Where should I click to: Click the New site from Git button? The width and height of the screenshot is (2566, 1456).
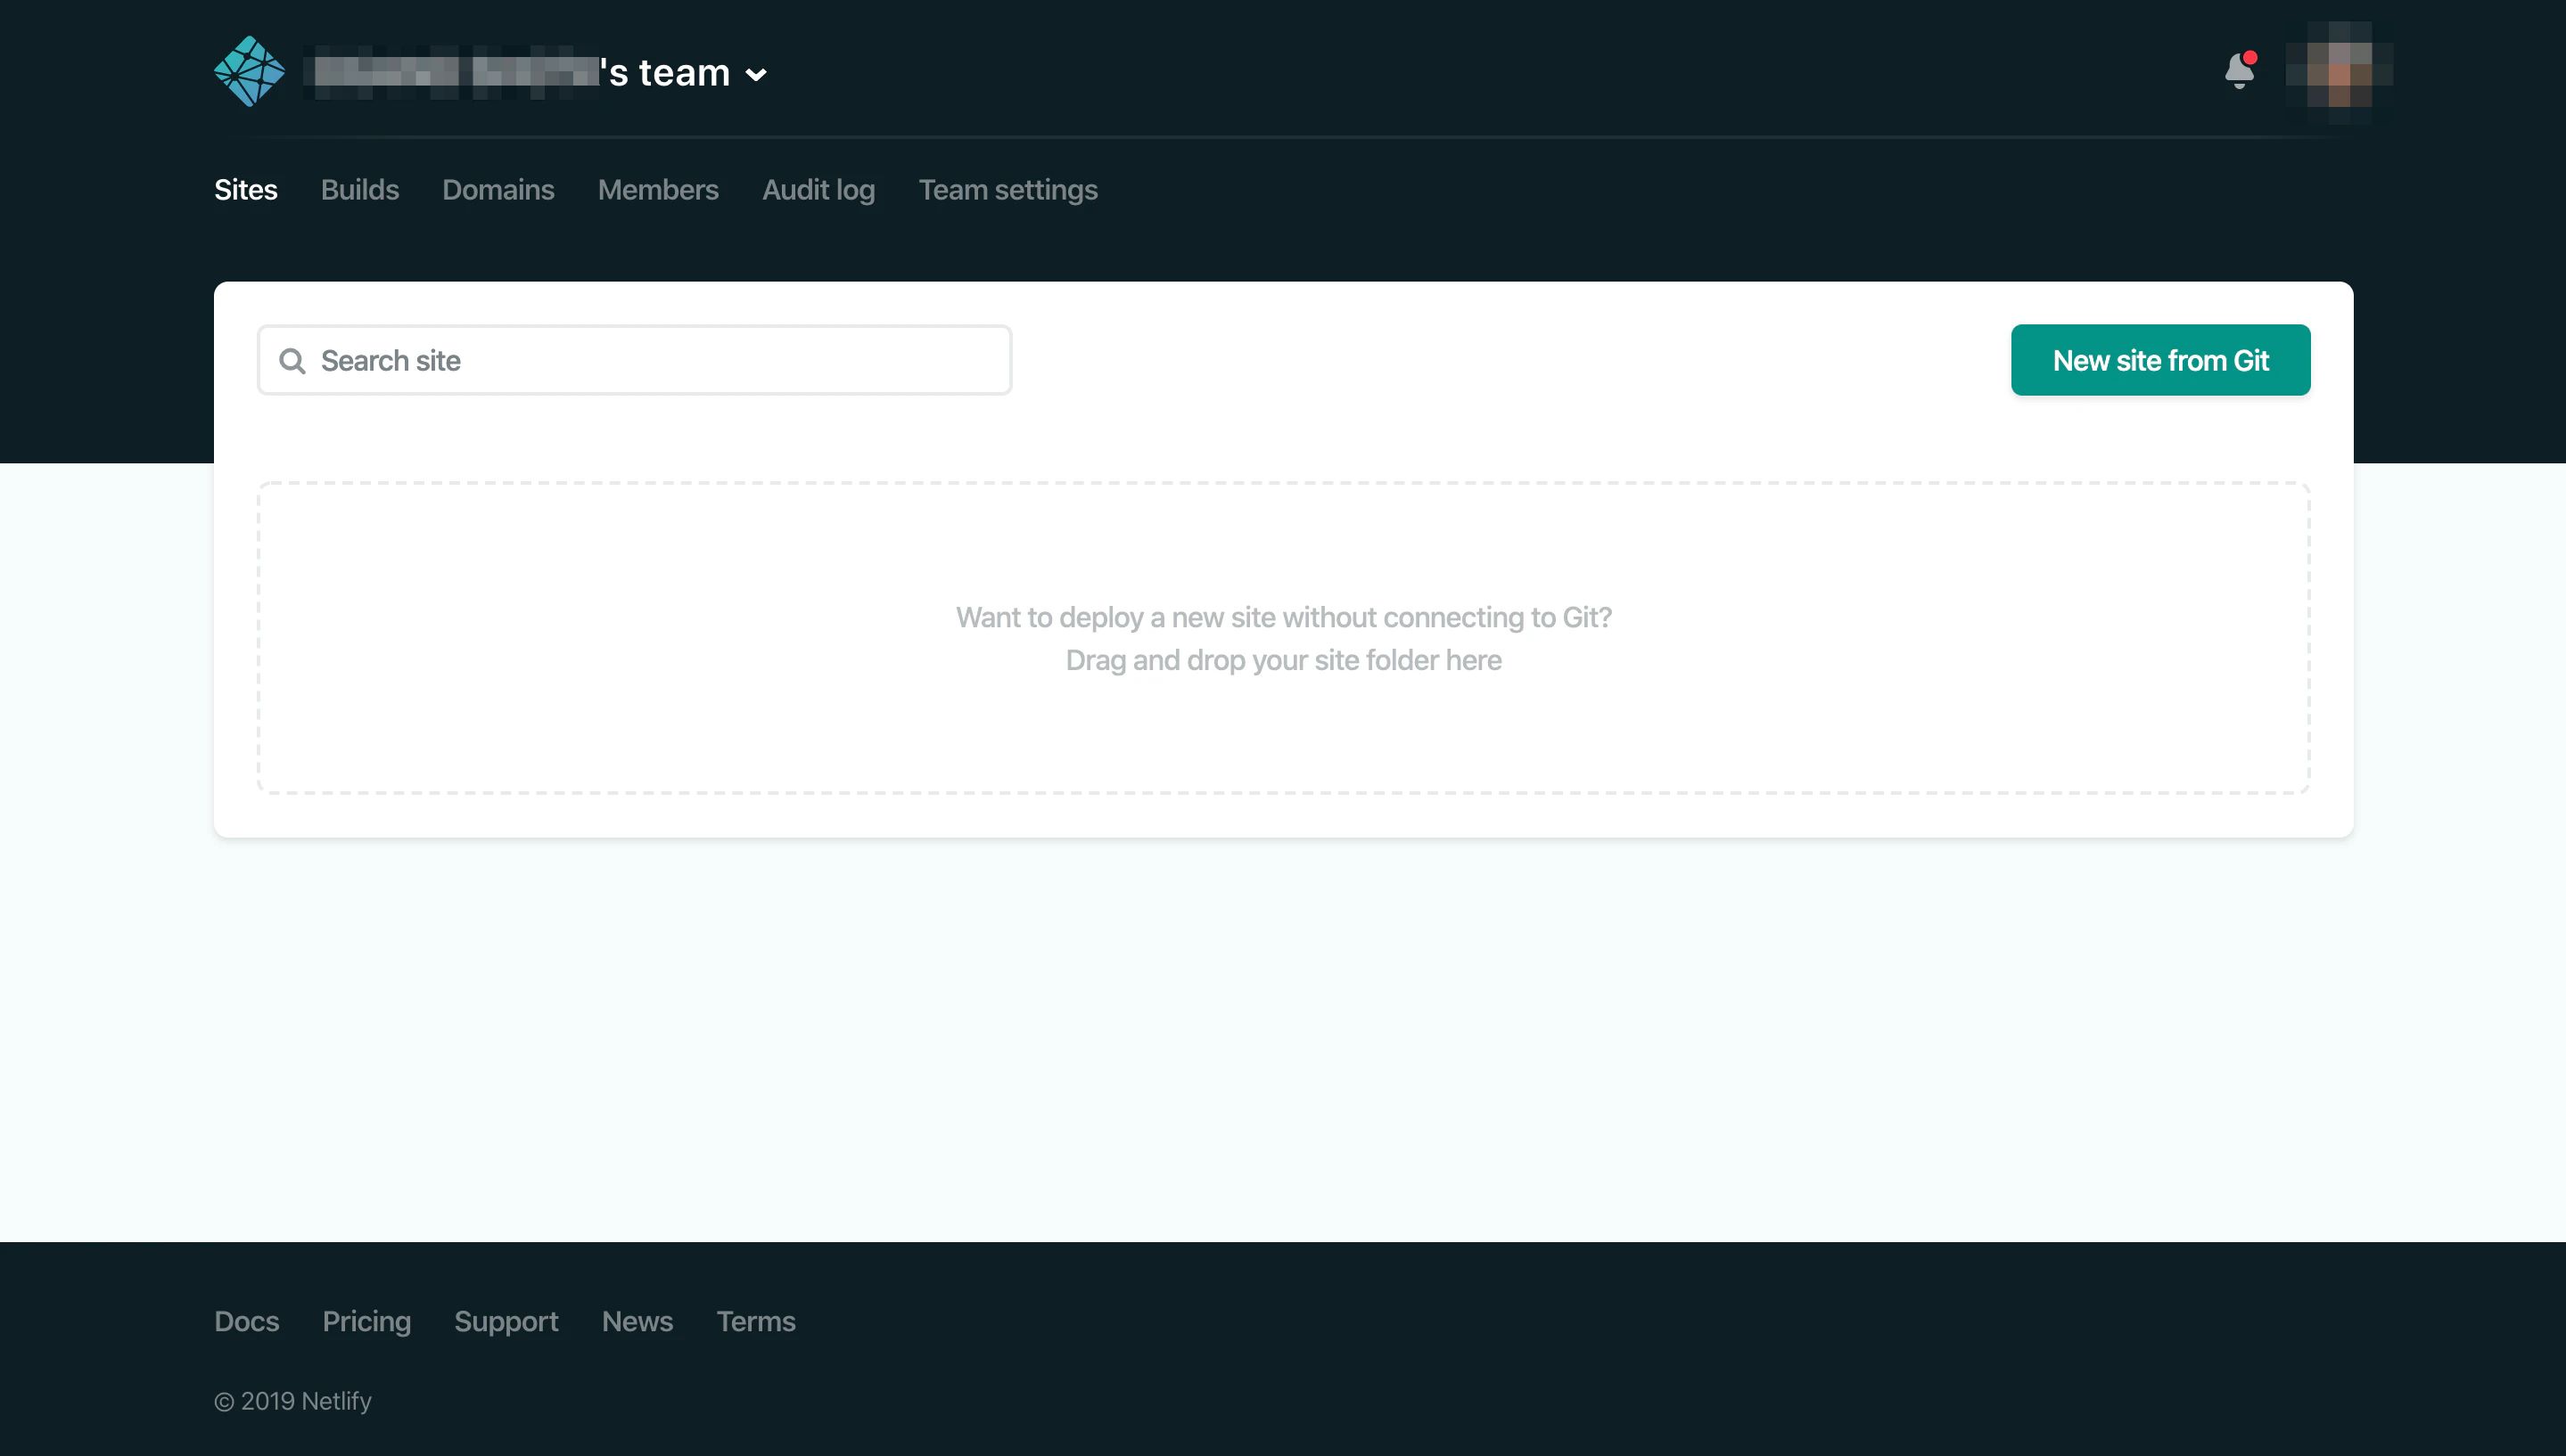2161,360
